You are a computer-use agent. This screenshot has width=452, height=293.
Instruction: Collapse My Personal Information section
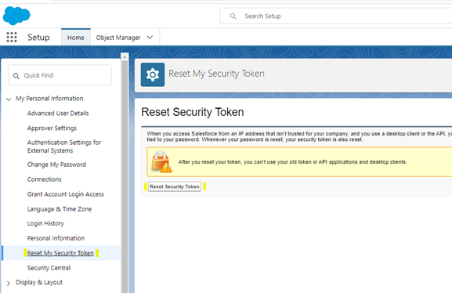pyautogui.click(x=9, y=99)
